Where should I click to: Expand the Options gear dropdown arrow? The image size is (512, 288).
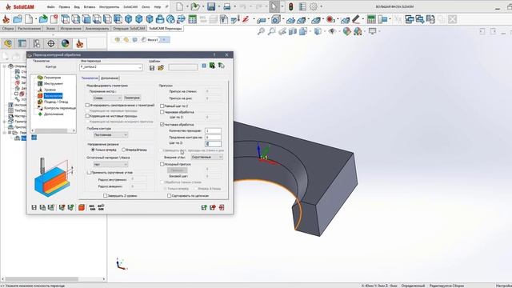(x=322, y=6)
